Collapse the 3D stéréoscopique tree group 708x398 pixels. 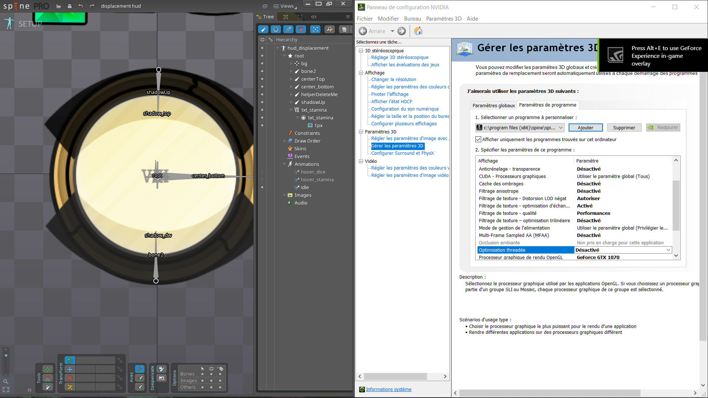coord(361,50)
